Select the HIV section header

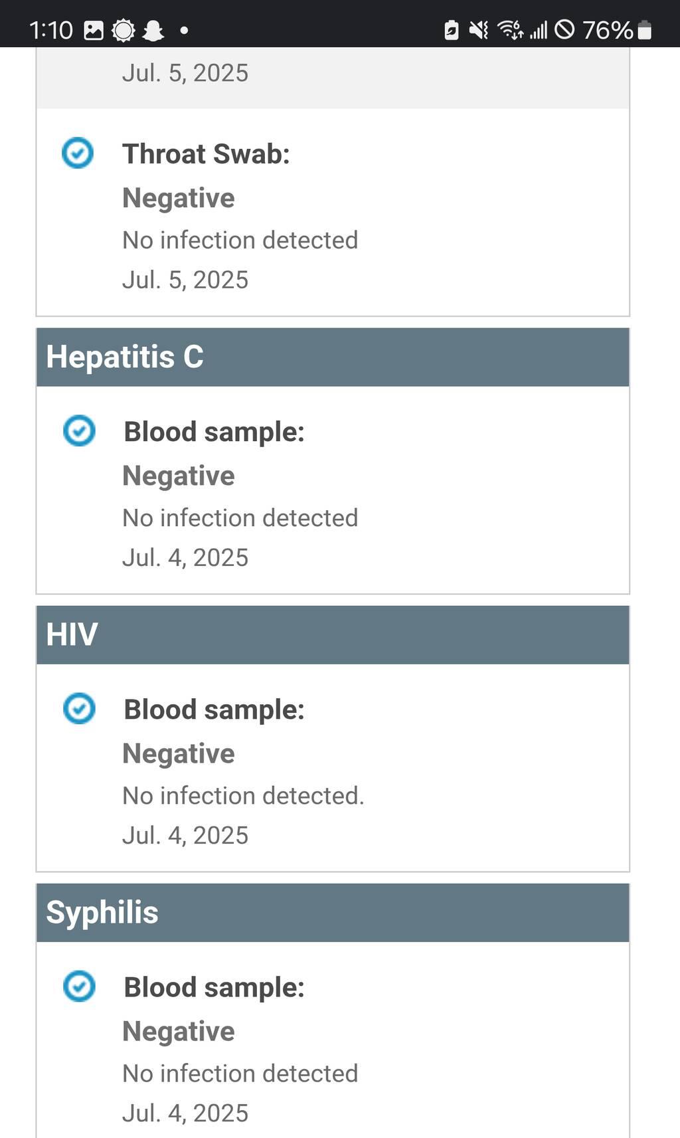(333, 634)
